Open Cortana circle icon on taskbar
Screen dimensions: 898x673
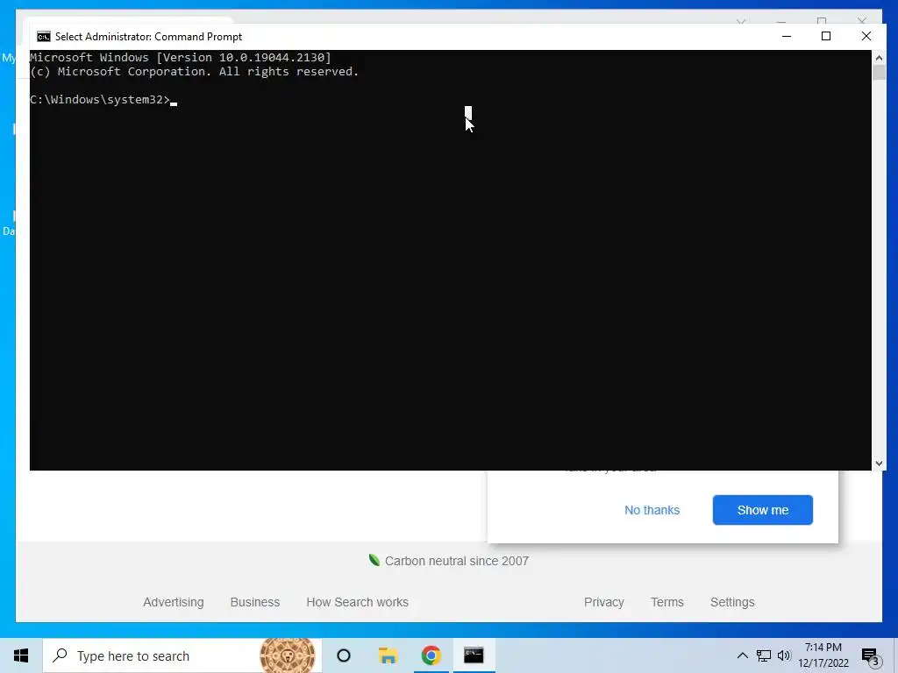click(344, 655)
